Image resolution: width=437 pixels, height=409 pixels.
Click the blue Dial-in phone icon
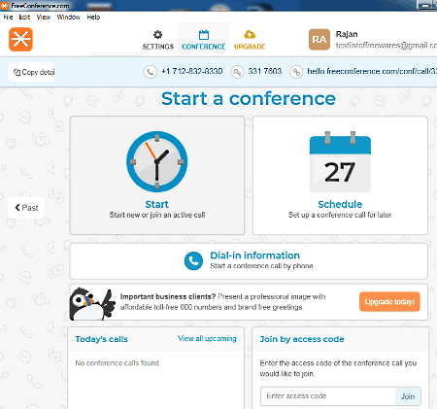point(193,260)
